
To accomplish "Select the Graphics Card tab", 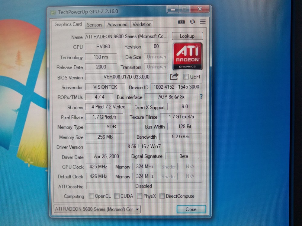I will pos(68,24).
